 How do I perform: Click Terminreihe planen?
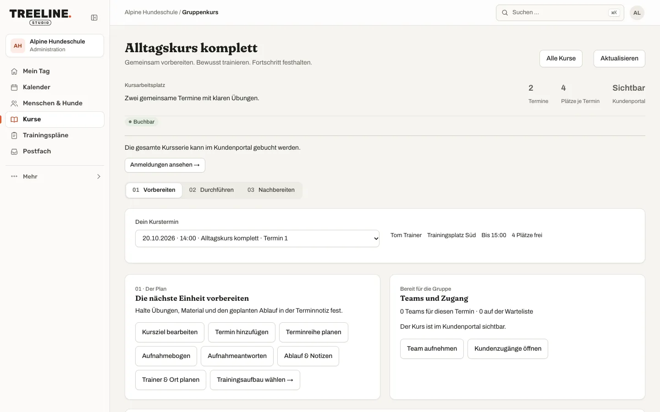(313, 332)
